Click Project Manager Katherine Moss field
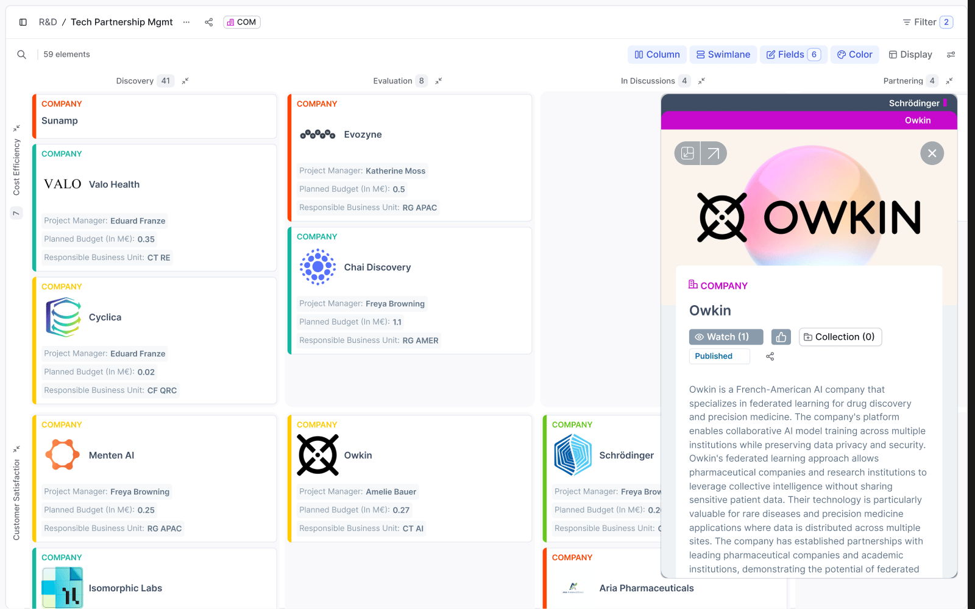Viewport: 975px width, 609px height. pos(362,171)
